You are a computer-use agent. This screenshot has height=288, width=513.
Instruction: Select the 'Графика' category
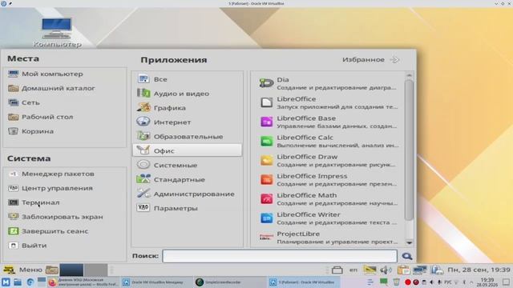tap(187, 108)
